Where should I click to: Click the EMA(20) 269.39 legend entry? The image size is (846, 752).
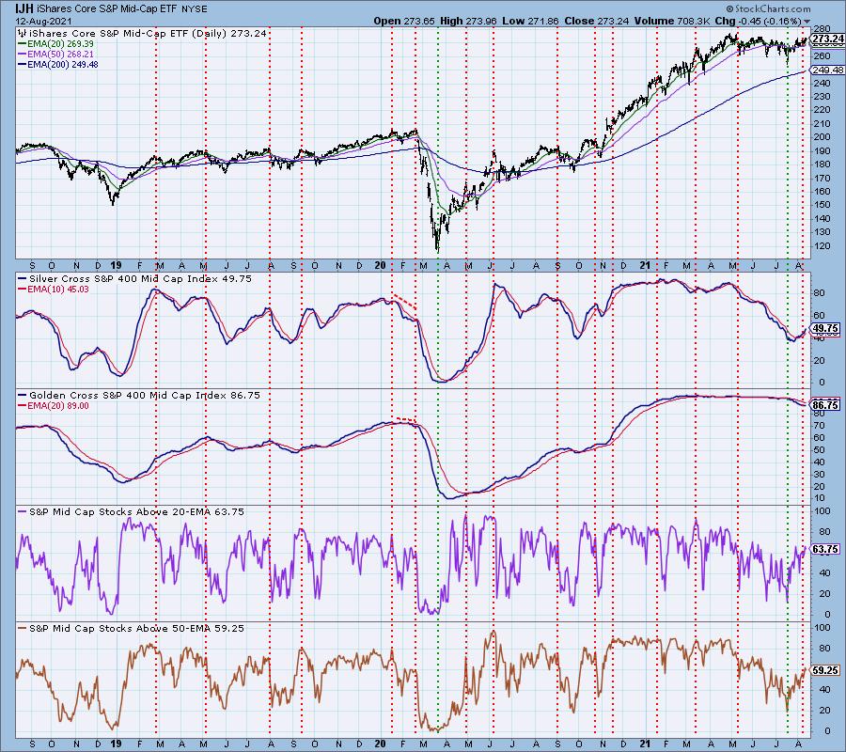click(x=55, y=43)
